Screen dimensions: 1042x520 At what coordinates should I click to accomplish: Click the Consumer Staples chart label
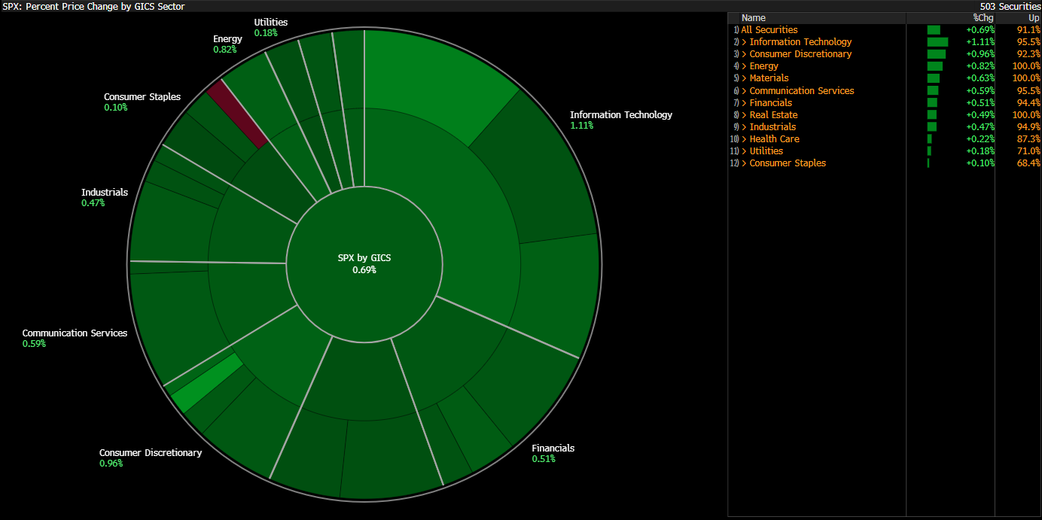(x=142, y=97)
